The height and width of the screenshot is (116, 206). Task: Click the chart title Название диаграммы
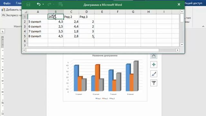[105, 55]
